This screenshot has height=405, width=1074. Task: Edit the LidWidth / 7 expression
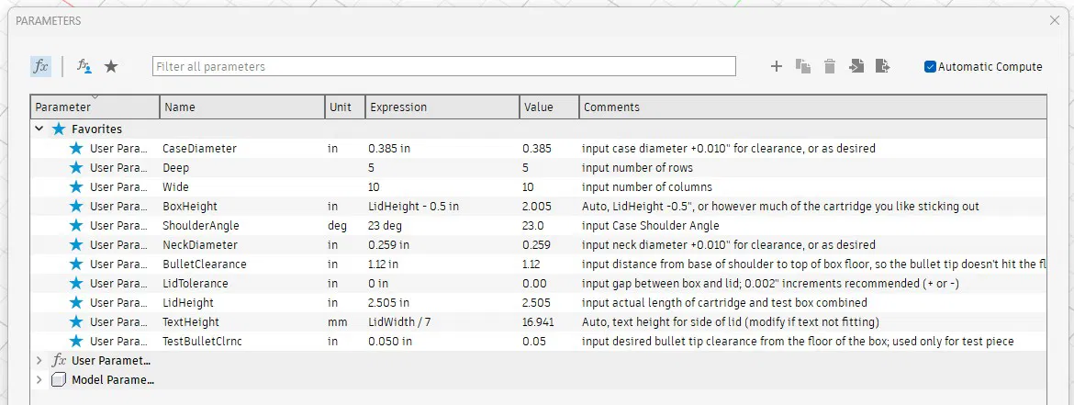pyautogui.click(x=398, y=321)
